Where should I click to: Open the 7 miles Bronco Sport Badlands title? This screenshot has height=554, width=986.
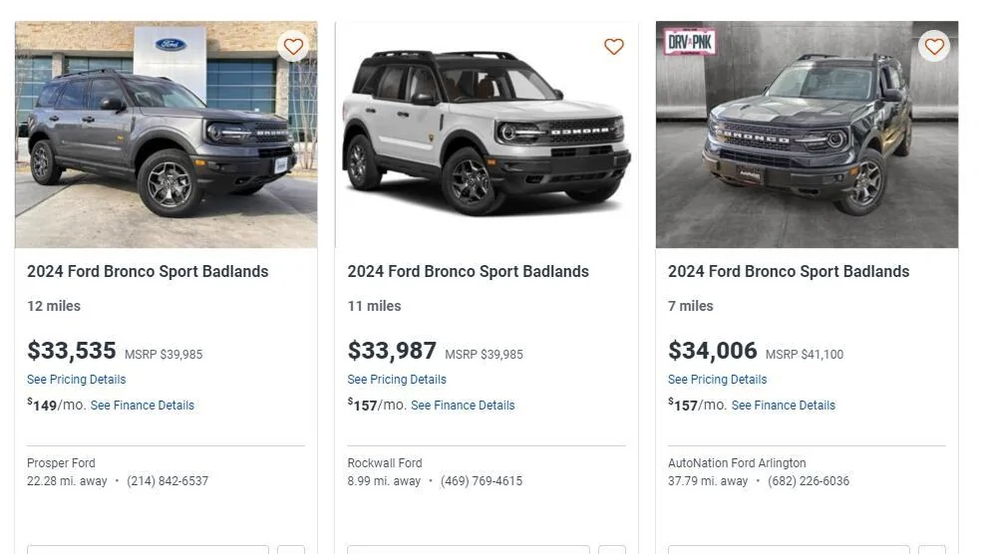tap(789, 271)
